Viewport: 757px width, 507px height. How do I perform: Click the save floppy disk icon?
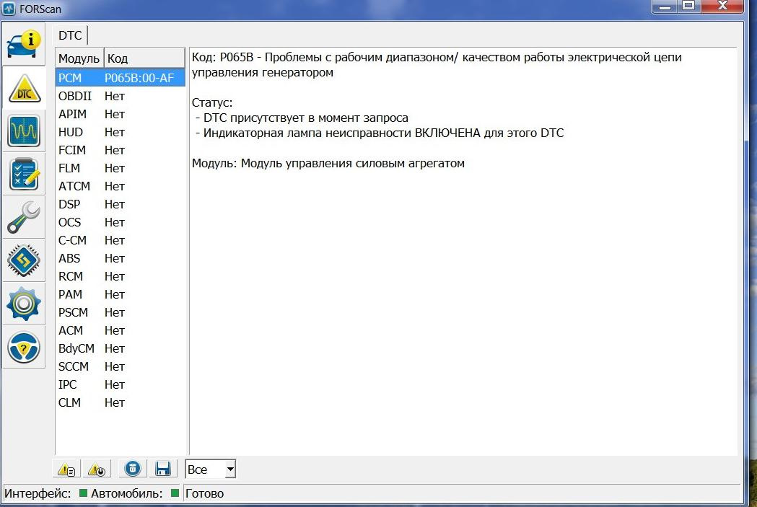click(x=163, y=469)
